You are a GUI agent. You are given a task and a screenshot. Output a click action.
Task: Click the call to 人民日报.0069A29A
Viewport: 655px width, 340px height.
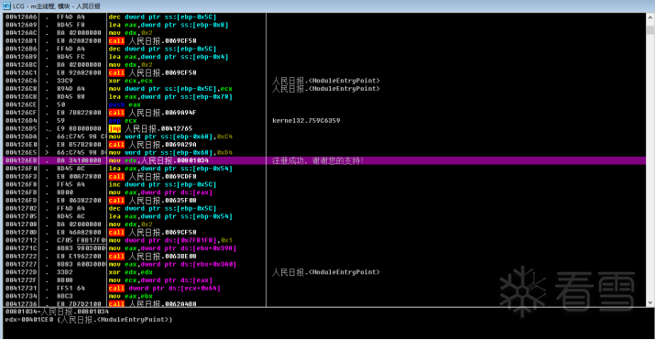tap(152, 145)
